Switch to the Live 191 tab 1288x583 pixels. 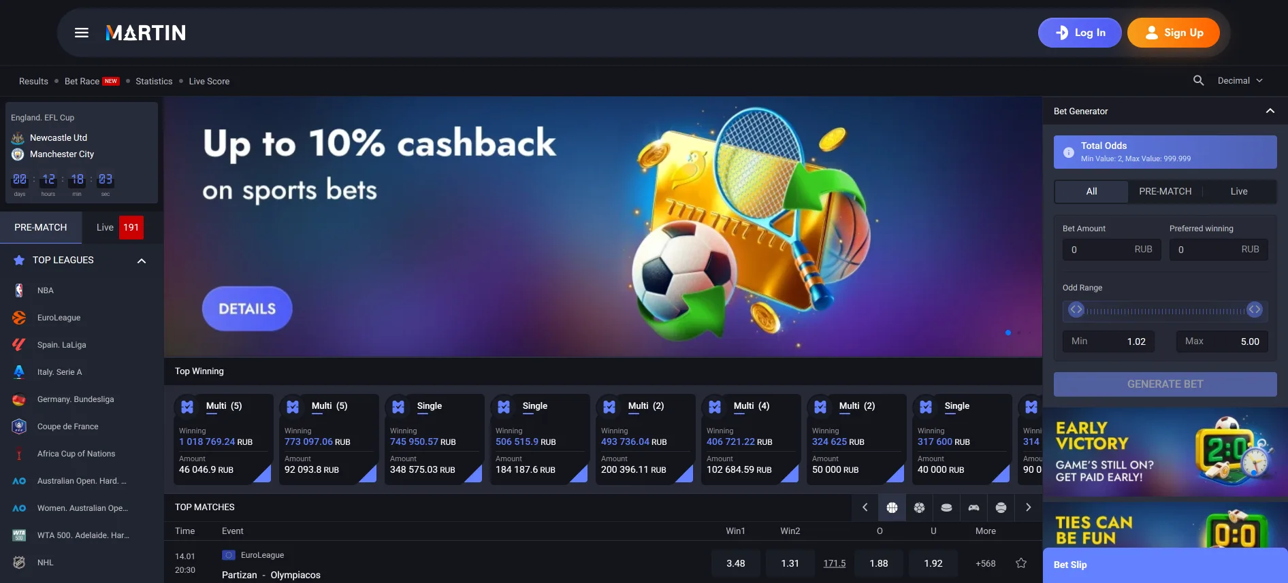pyautogui.click(x=120, y=227)
